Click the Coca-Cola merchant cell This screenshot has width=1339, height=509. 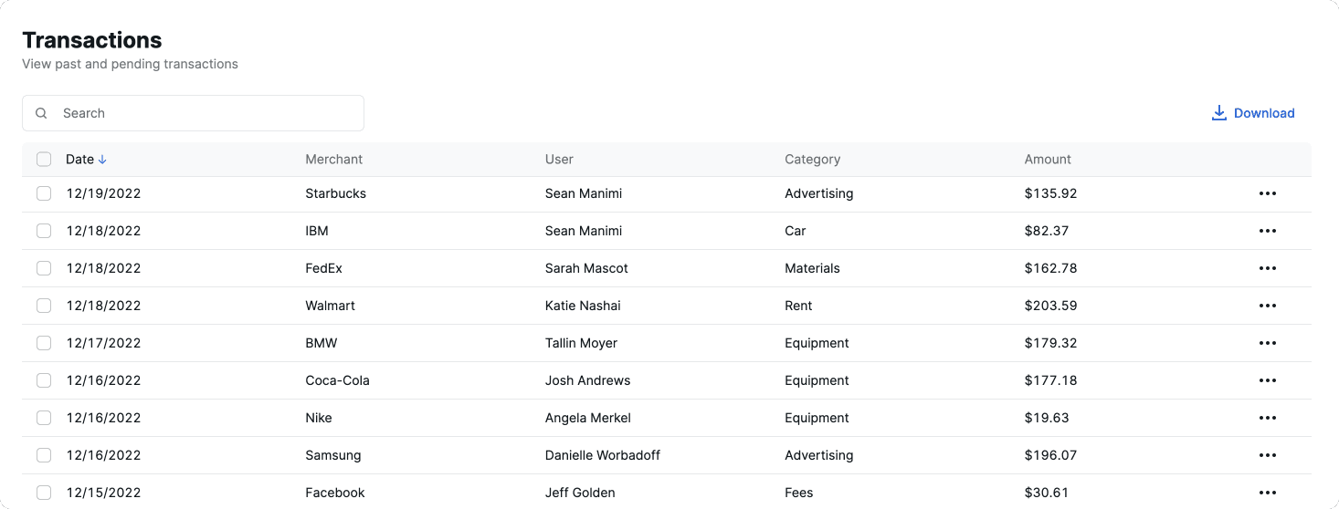coord(337,380)
